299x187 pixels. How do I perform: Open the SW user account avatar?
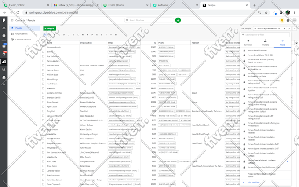coord(295,20)
